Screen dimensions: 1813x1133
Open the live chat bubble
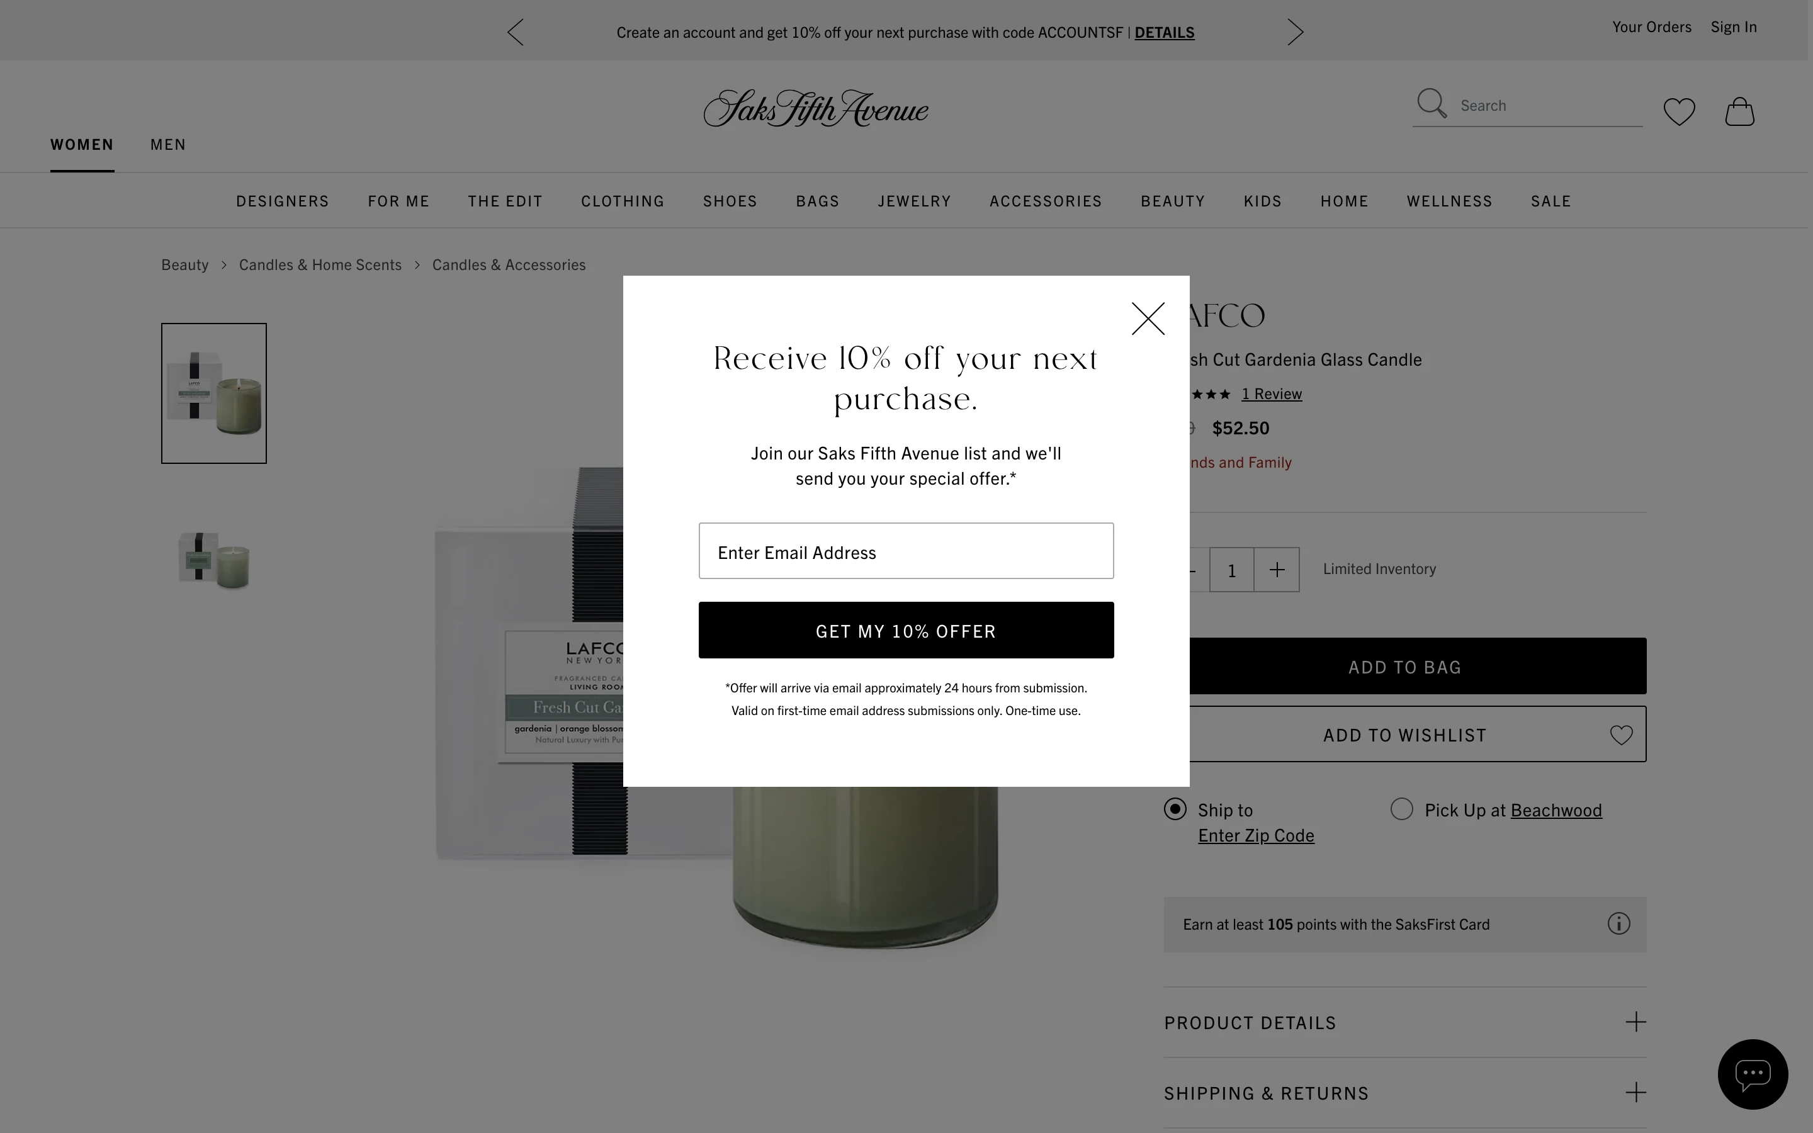tap(1753, 1074)
